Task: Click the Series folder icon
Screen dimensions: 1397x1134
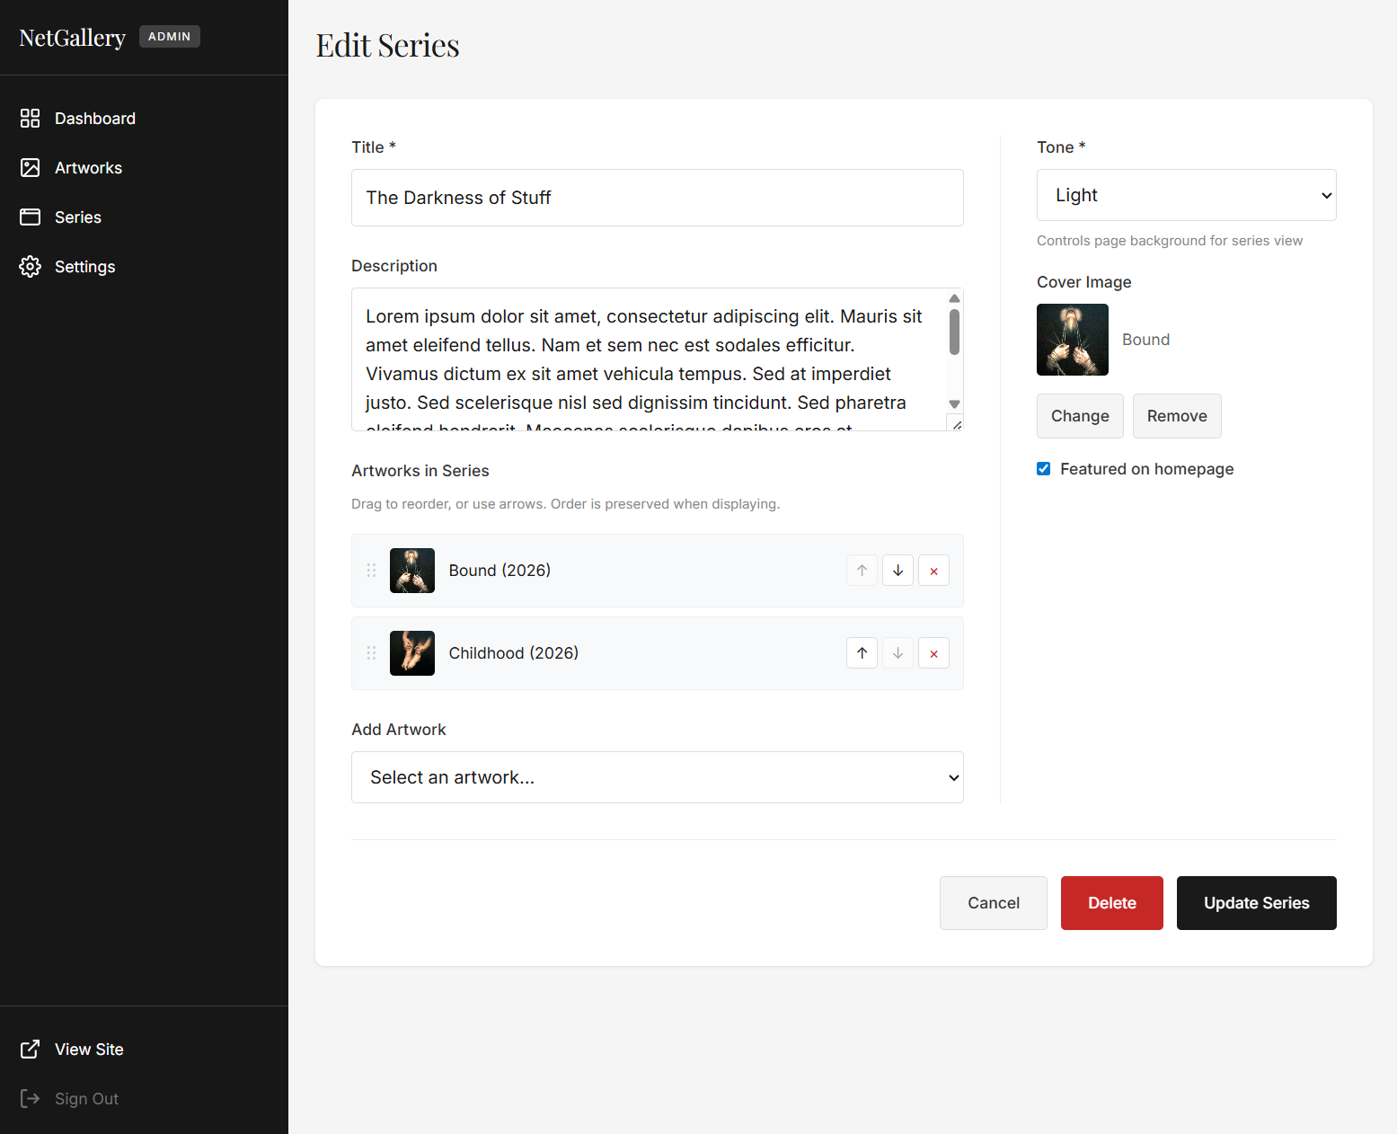Action: tap(30, 217)
